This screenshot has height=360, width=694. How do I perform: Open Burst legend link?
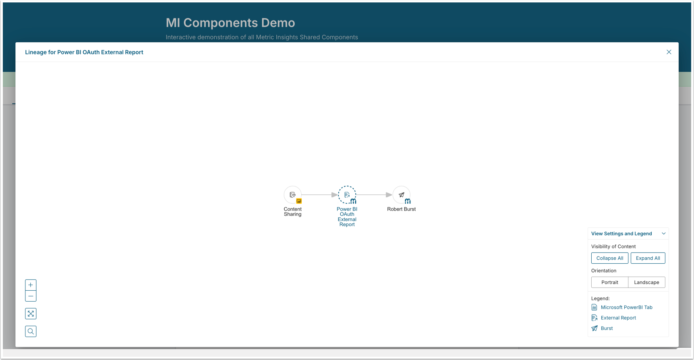(607, 328)
